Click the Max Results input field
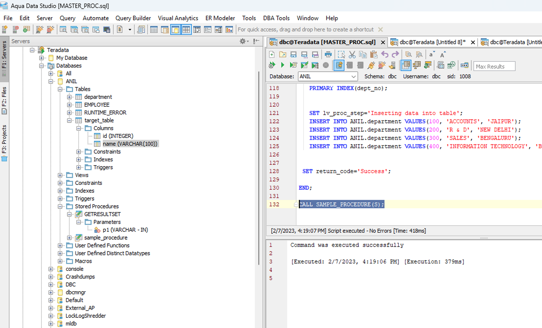 [x=494, y=66]
